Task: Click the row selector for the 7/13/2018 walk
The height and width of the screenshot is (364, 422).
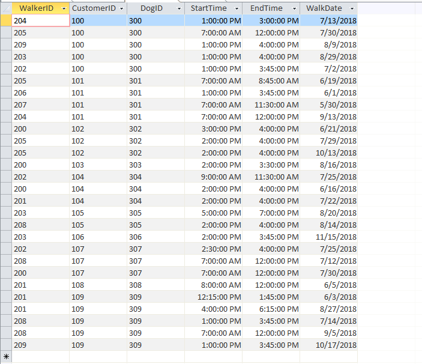Action: pyautogui.click(x=6, y=20)
